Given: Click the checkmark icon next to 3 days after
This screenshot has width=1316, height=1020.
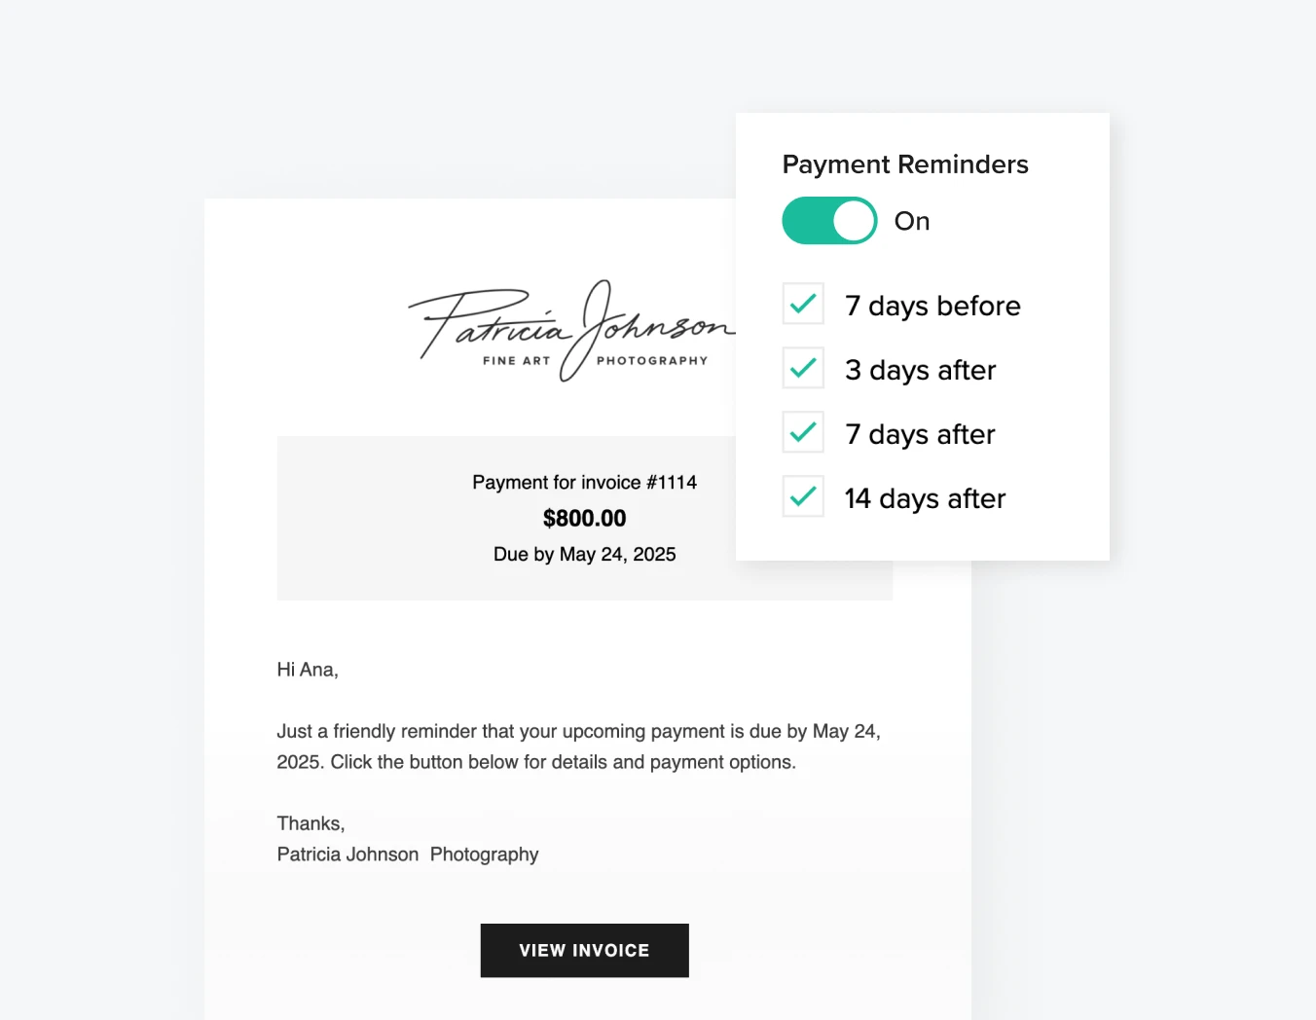Looking at the screenshot, I should [802, 368].
